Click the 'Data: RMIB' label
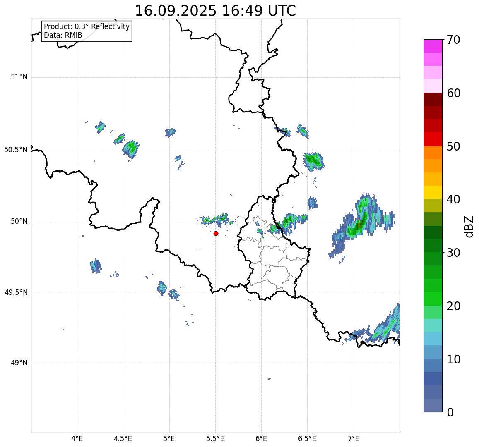 click(63, 36)
